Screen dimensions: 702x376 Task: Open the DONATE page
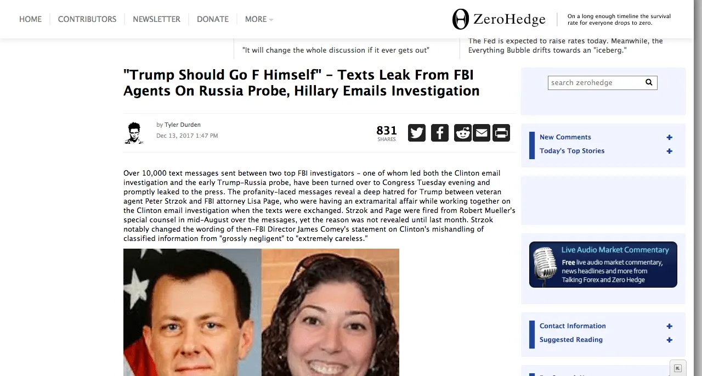(213, 19)
